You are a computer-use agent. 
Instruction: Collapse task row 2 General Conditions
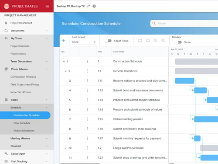(66, 71)
